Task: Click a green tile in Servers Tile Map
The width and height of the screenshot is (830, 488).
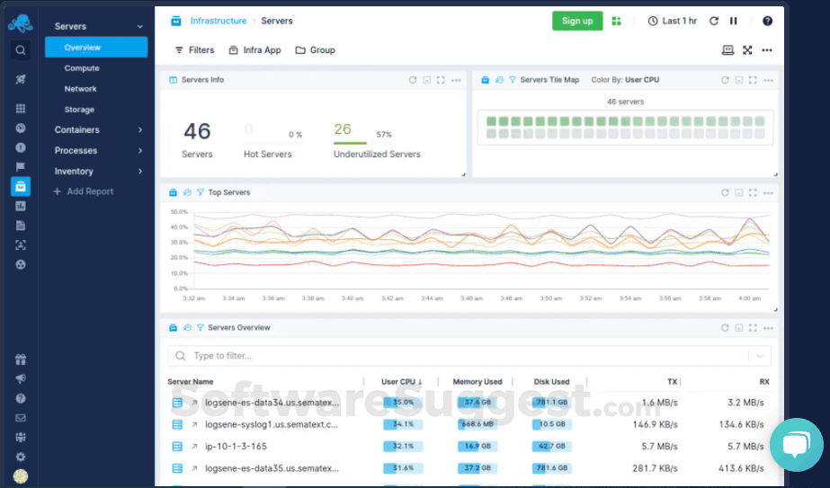Action: [492, 121]
